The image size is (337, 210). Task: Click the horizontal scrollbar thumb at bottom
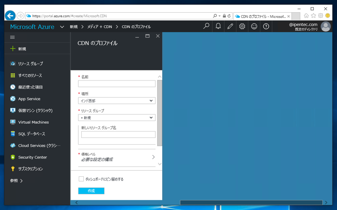coord(251,202)
